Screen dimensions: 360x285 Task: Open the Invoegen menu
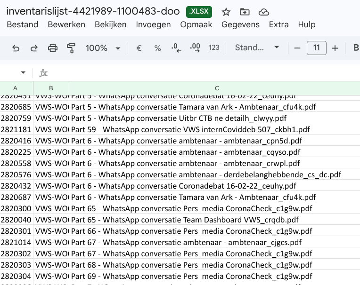pos(153,24)
